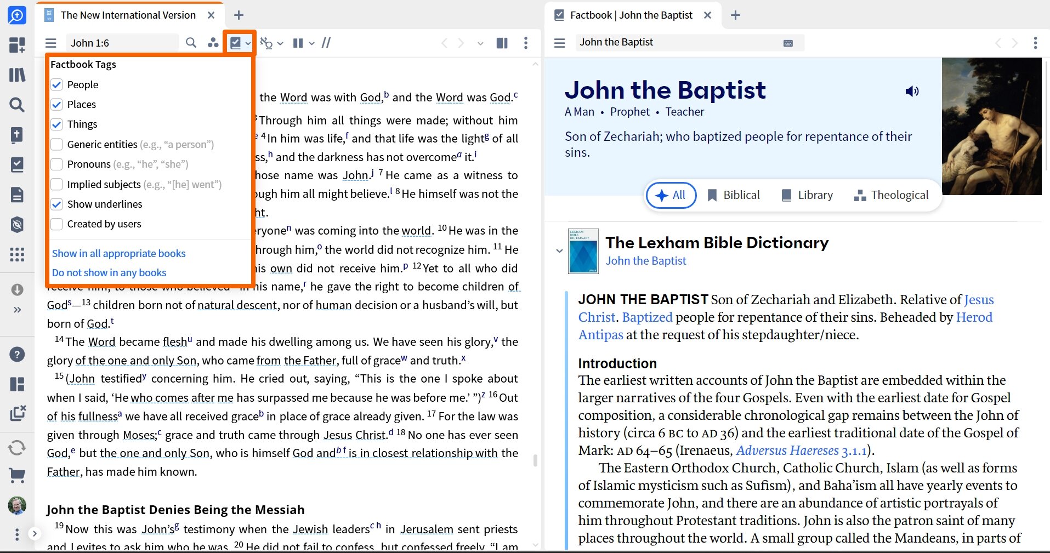Open the Adversus Haereses 3.1.1 link
Image resolution: width=1050 pixels, height=553 pixels.
point(802,451)
